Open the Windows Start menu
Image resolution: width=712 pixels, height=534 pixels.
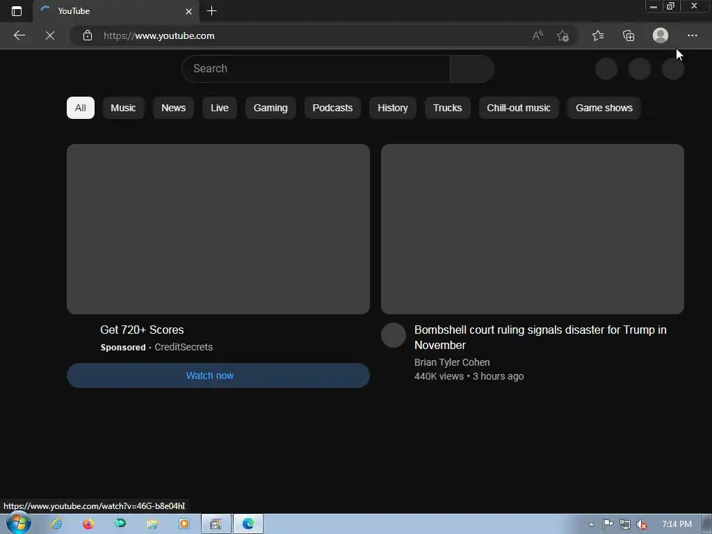point(18,523)
